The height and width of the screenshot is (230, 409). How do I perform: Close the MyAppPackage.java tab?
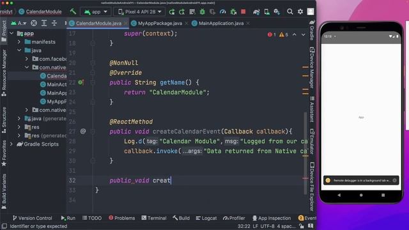(187, 23)
